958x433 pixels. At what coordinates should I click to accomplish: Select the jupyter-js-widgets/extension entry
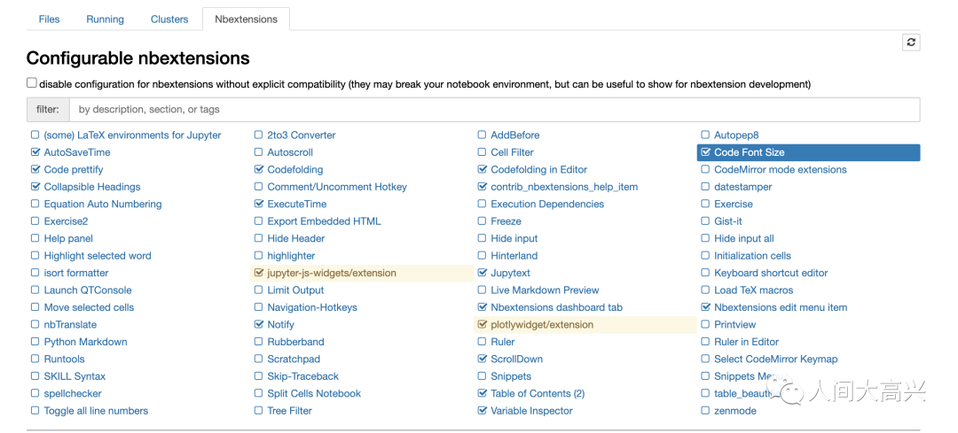332,274
